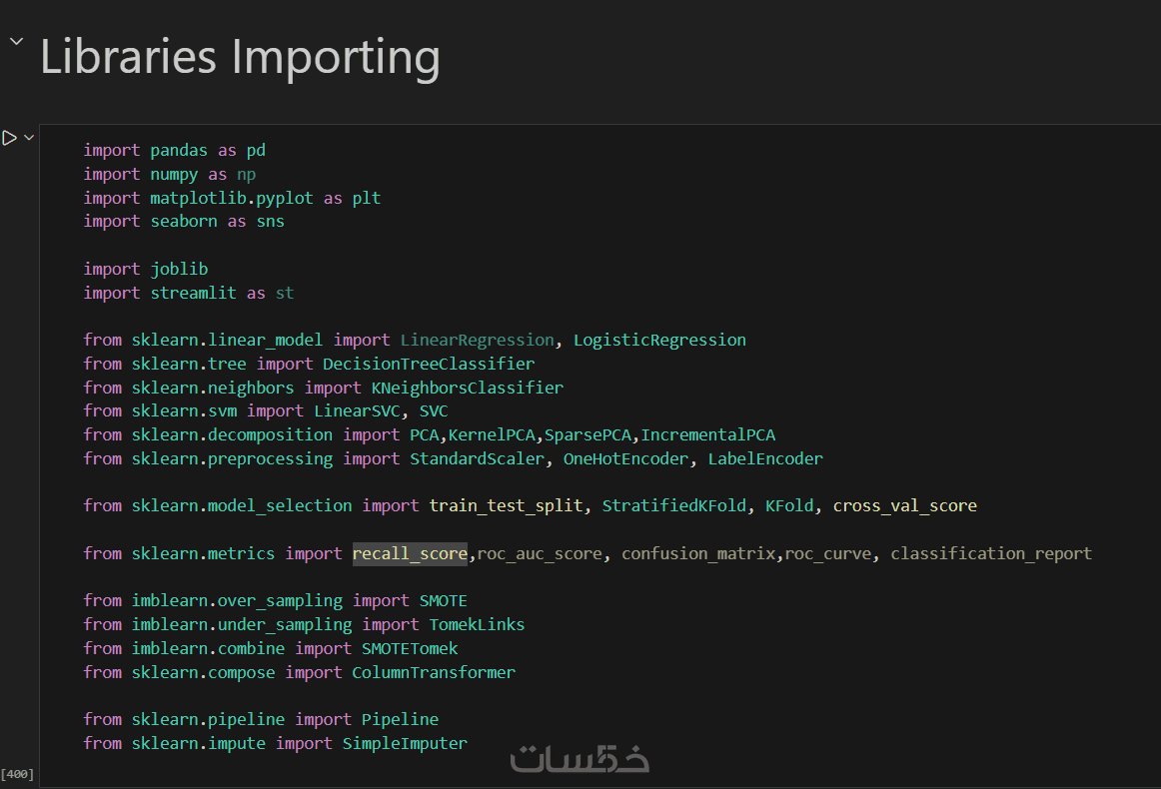1161x789 pixels.
Task: Collapse the Libraries Importing section
Action: (16, 42)
